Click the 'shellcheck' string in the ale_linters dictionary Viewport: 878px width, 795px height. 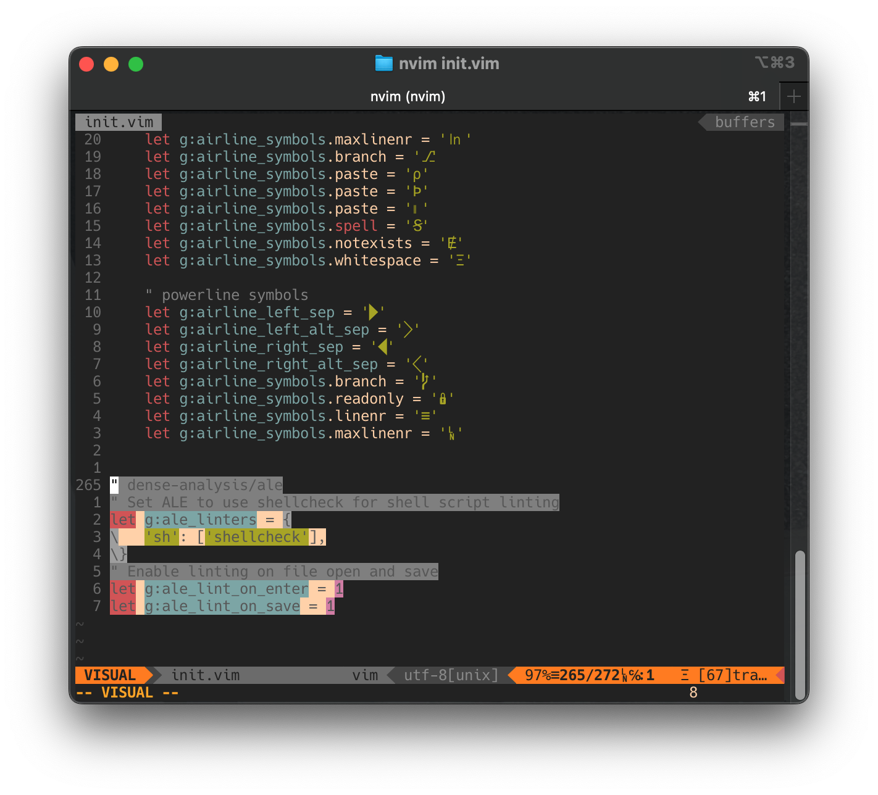[257, 537]
